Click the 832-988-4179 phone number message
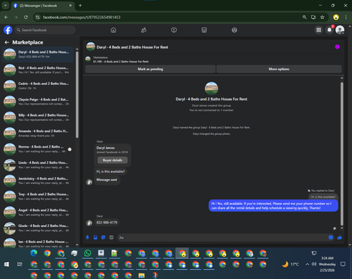Viewport: 352px width, 279px height. 107,223
